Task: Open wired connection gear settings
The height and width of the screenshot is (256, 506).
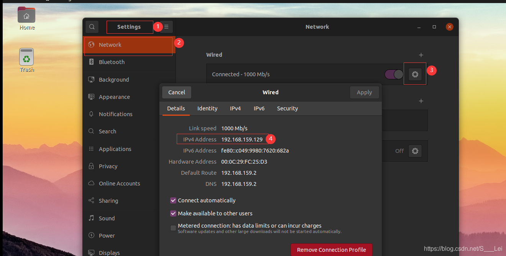Action: pos(415,74)
